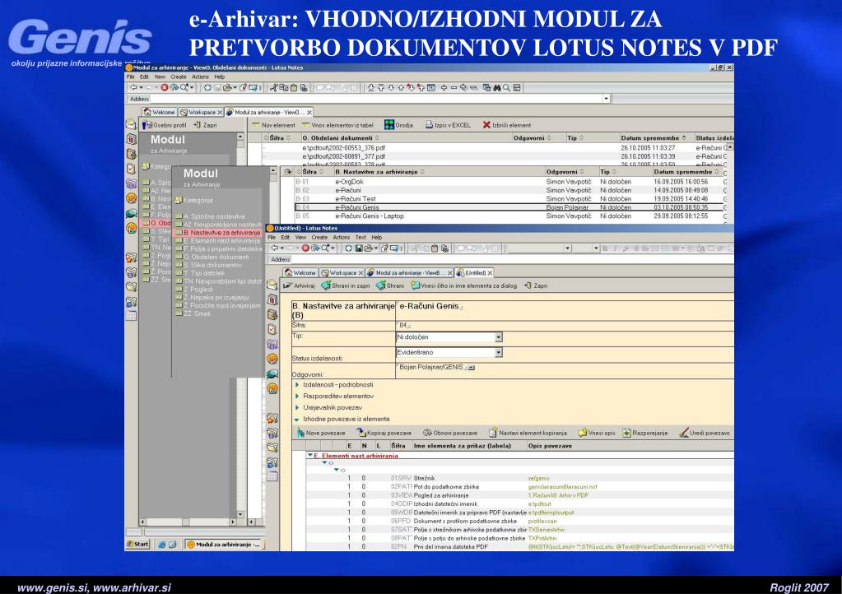842x594 pixels.
Task: Click e-OrgDok row in settings list
Action: click(x=509, y=182)
